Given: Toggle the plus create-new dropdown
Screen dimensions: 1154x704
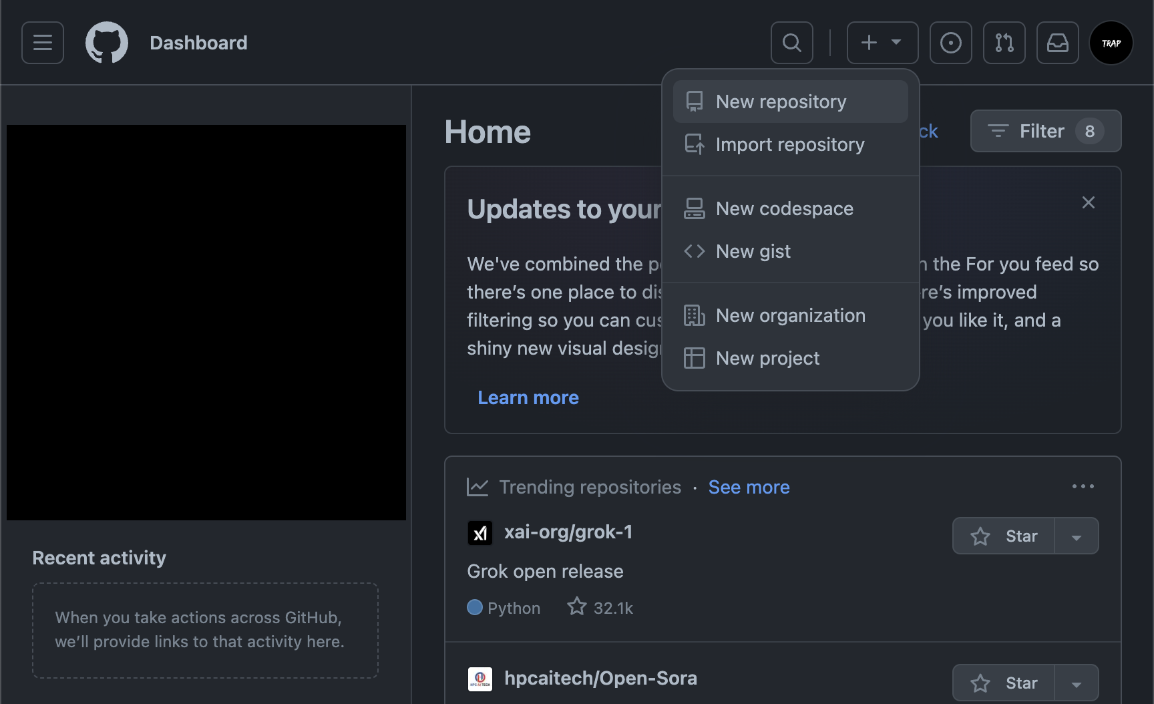Looking at the screenshot, I should [x=883, y=43].
